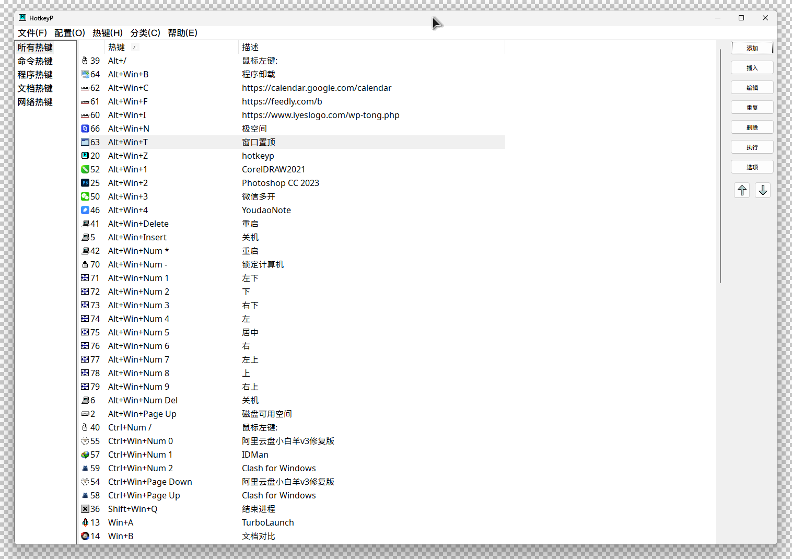
Task: Click the CorelDRAW icon in row 52
Action: tap(85, 169)
